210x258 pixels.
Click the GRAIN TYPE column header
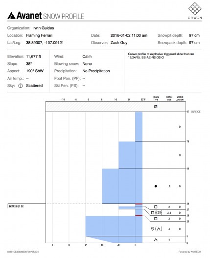156,98
